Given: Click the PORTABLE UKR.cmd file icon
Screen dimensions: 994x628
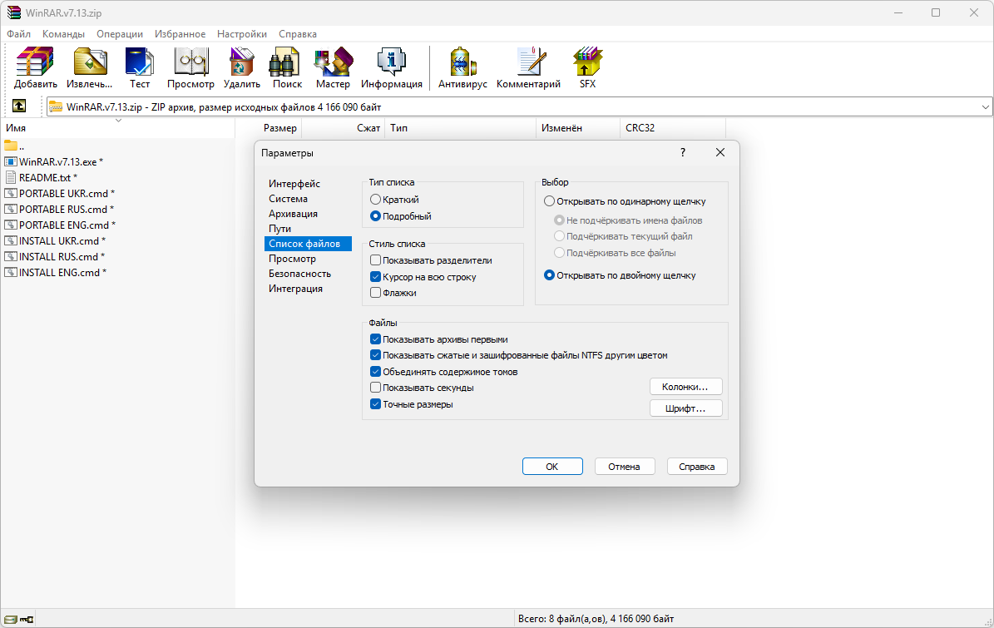Looking at the screenshot, I should [x=10, y=193].
